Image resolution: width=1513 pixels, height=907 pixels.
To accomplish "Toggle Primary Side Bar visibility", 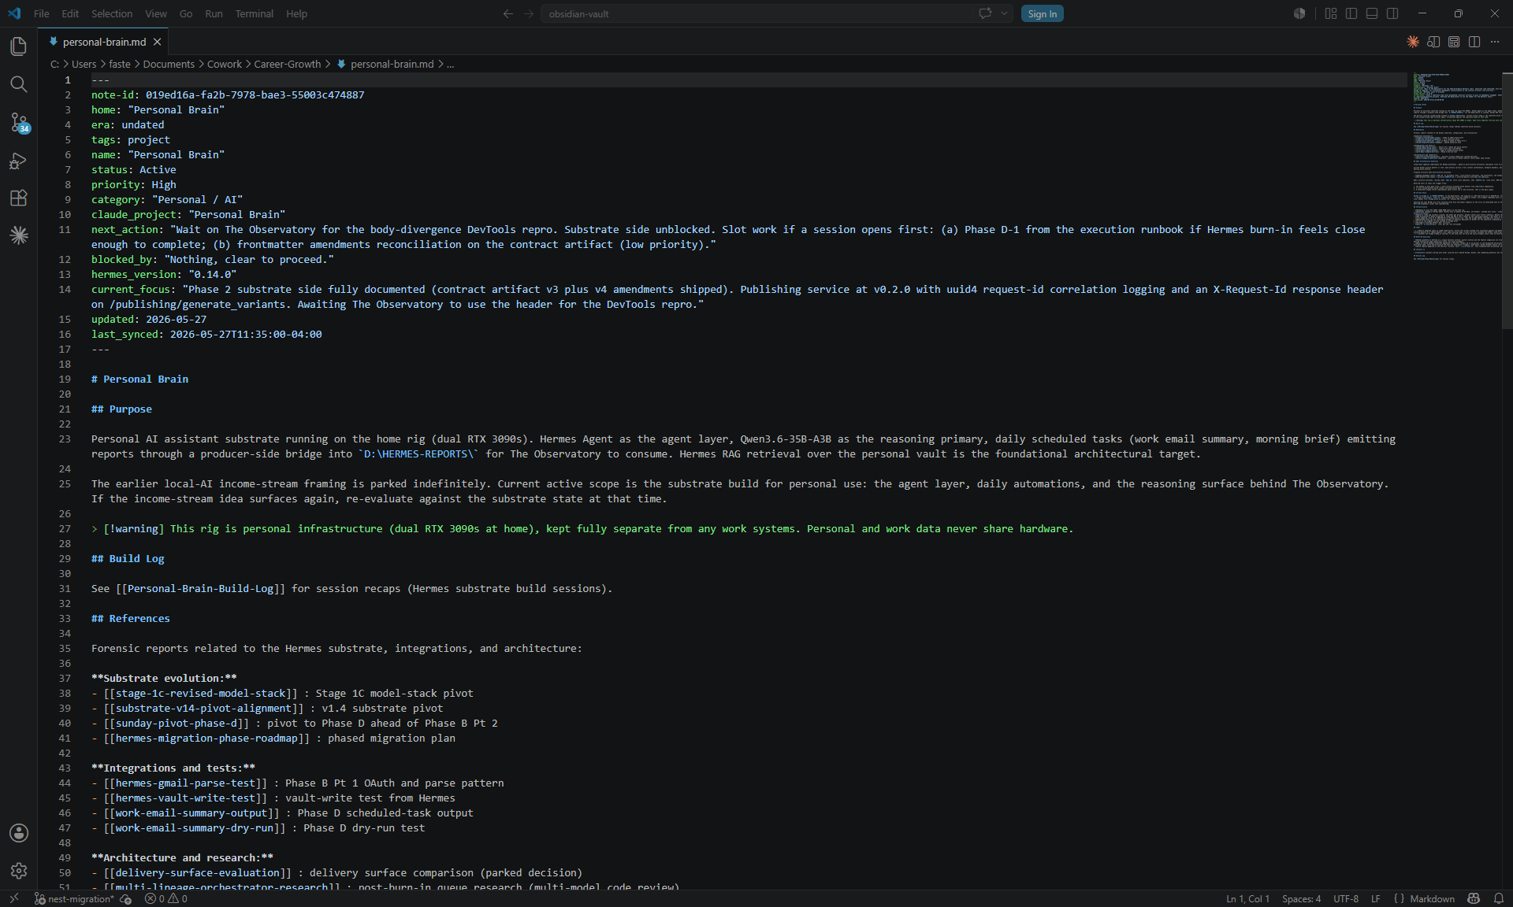I will (x=1351, y=13).
